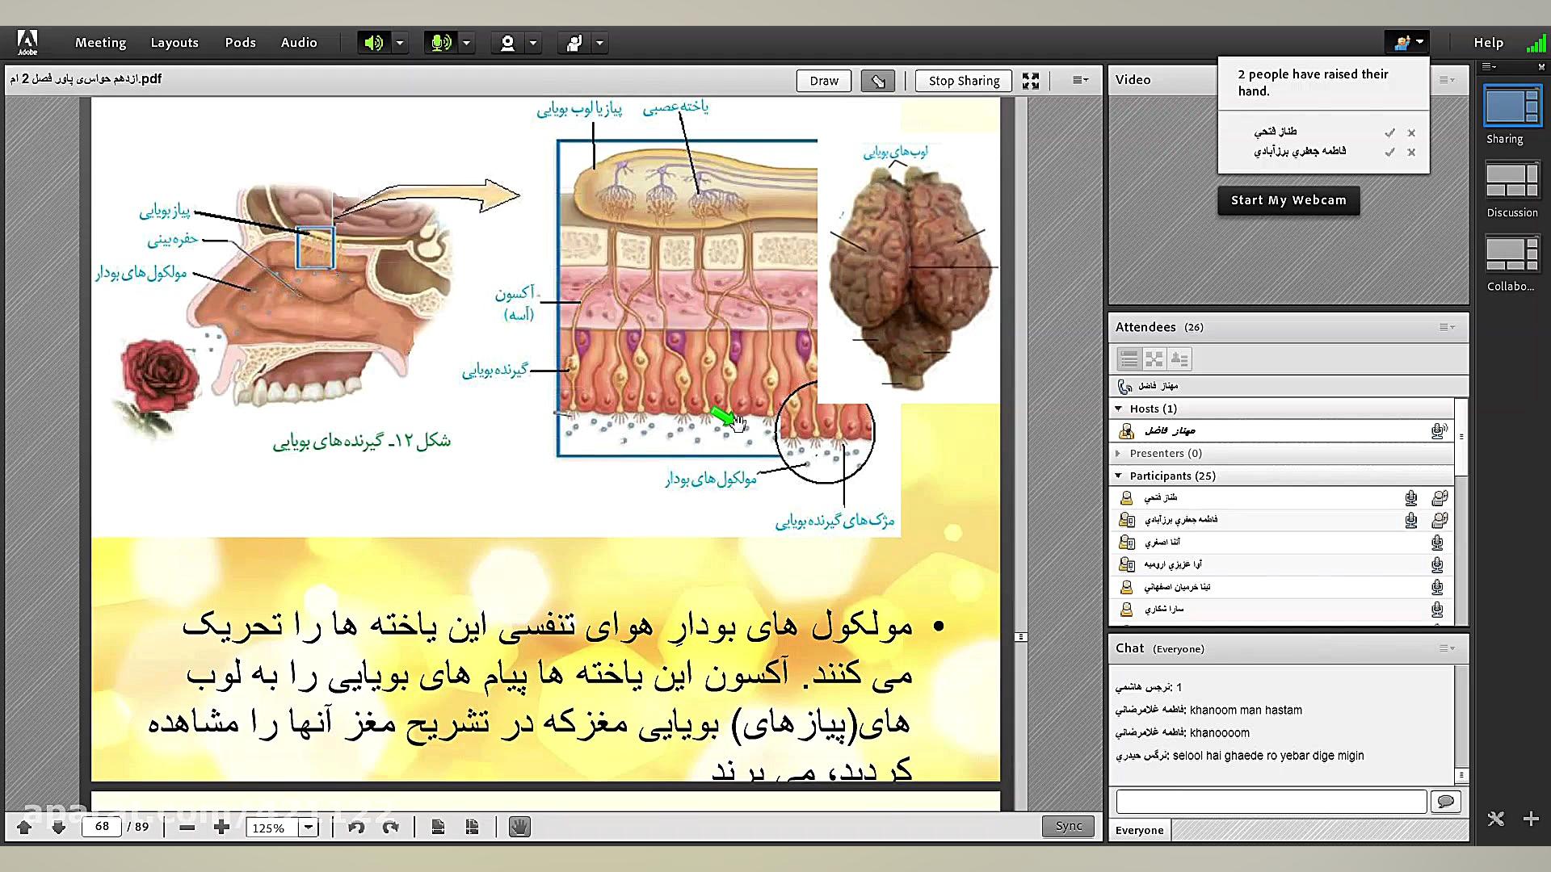Image resolution: width=1551 pixels, height=872 pixels.
Task: Click third participant's microphone icon
Action: pyautogui.click(x=1438, y=543)
